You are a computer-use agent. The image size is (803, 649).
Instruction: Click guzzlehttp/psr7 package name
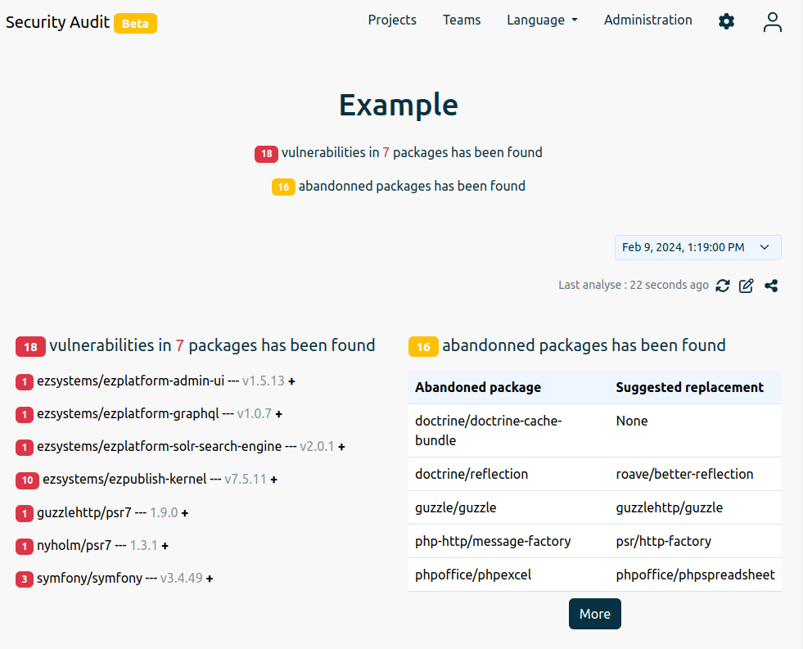[x=84, y=512]
